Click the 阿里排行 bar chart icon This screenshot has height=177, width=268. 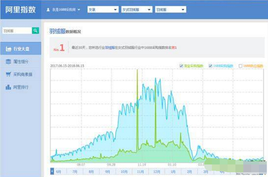8,87
